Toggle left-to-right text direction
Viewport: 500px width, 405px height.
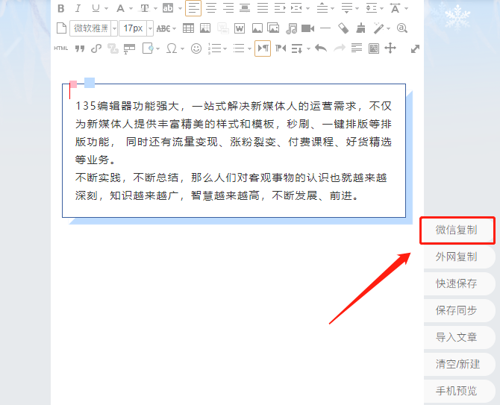[x=263, y=48]
